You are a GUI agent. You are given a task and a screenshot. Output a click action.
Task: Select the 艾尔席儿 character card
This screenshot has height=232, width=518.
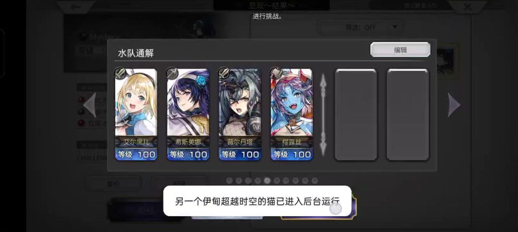[x=136, y=114]
